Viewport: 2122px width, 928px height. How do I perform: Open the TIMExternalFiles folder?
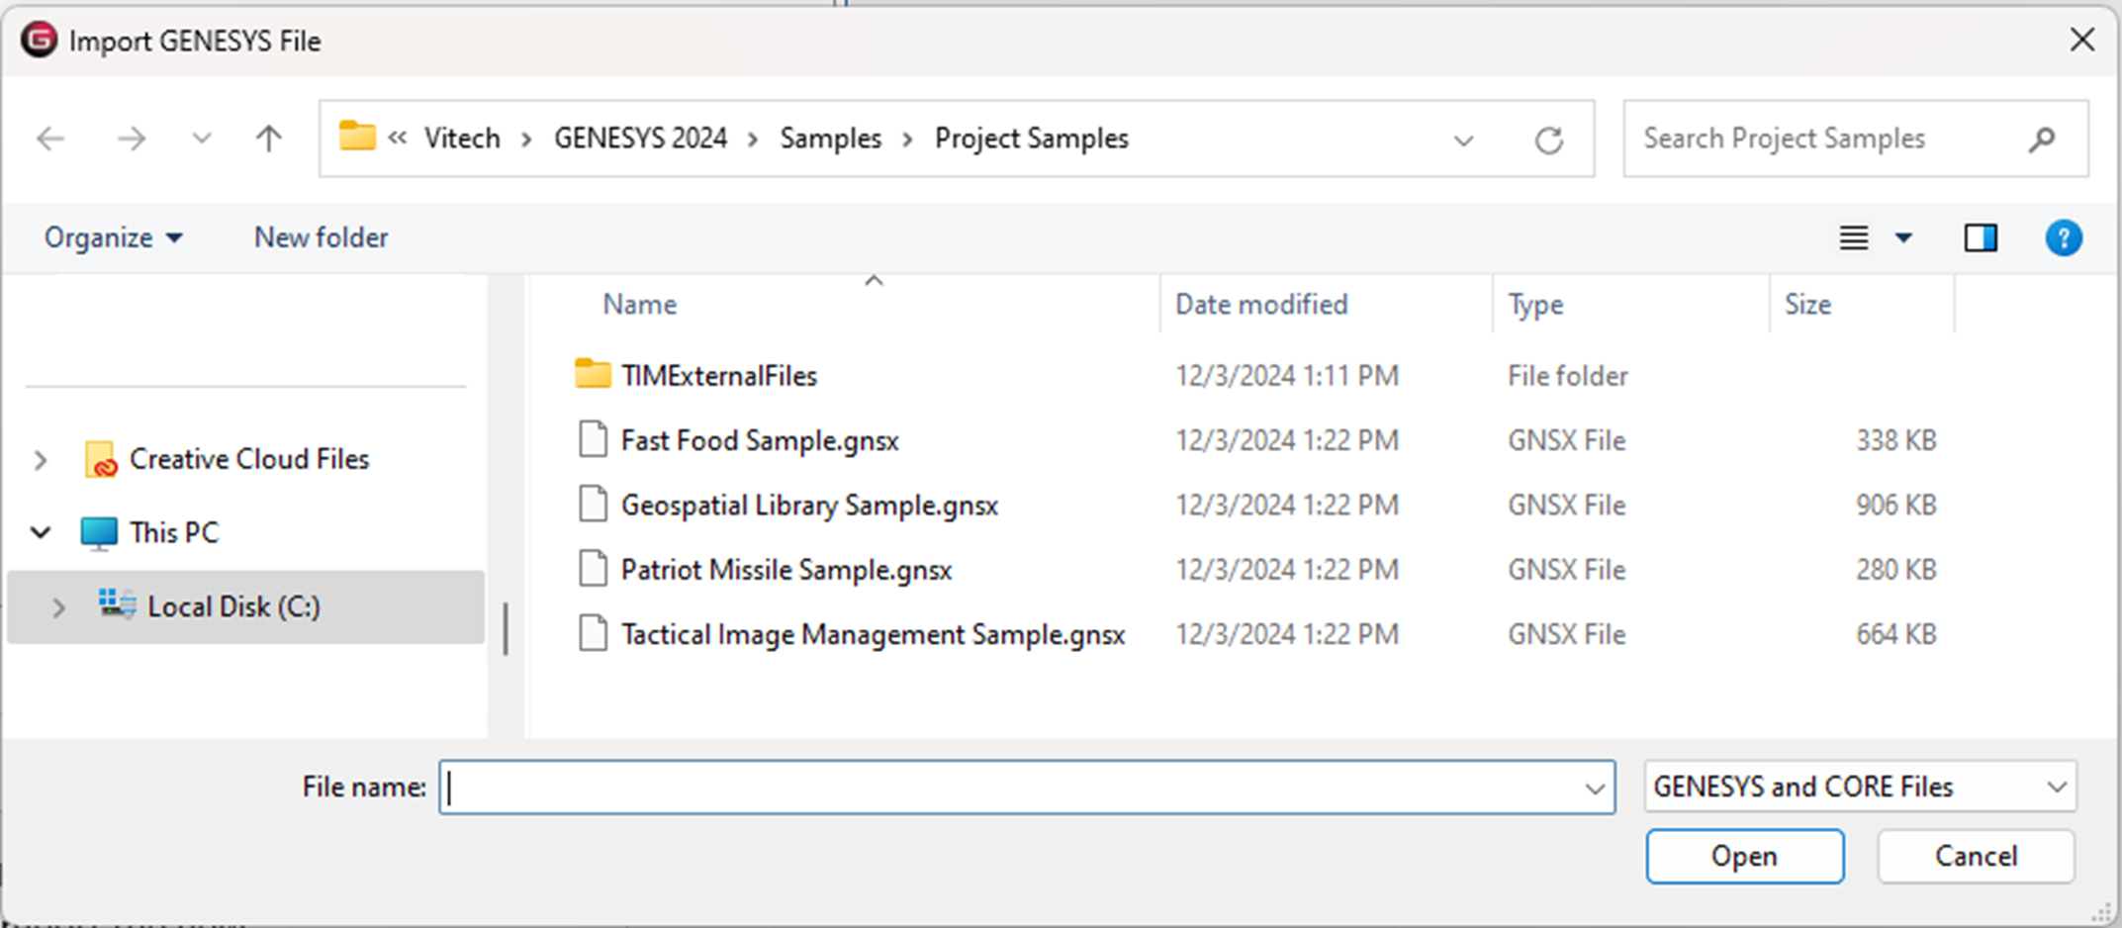[719, 375]
